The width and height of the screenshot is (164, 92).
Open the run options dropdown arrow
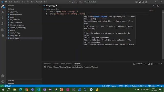coord(155,6)
